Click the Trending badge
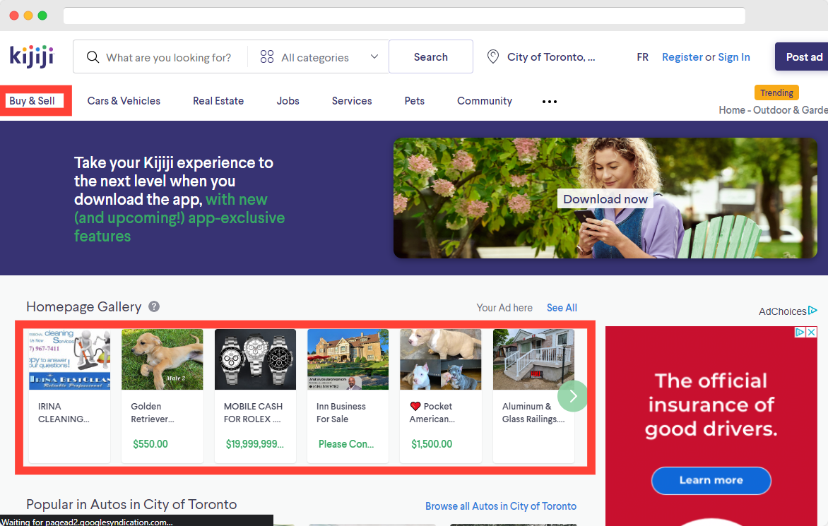This screenshot has height=526, width=828. pos(776,92)
